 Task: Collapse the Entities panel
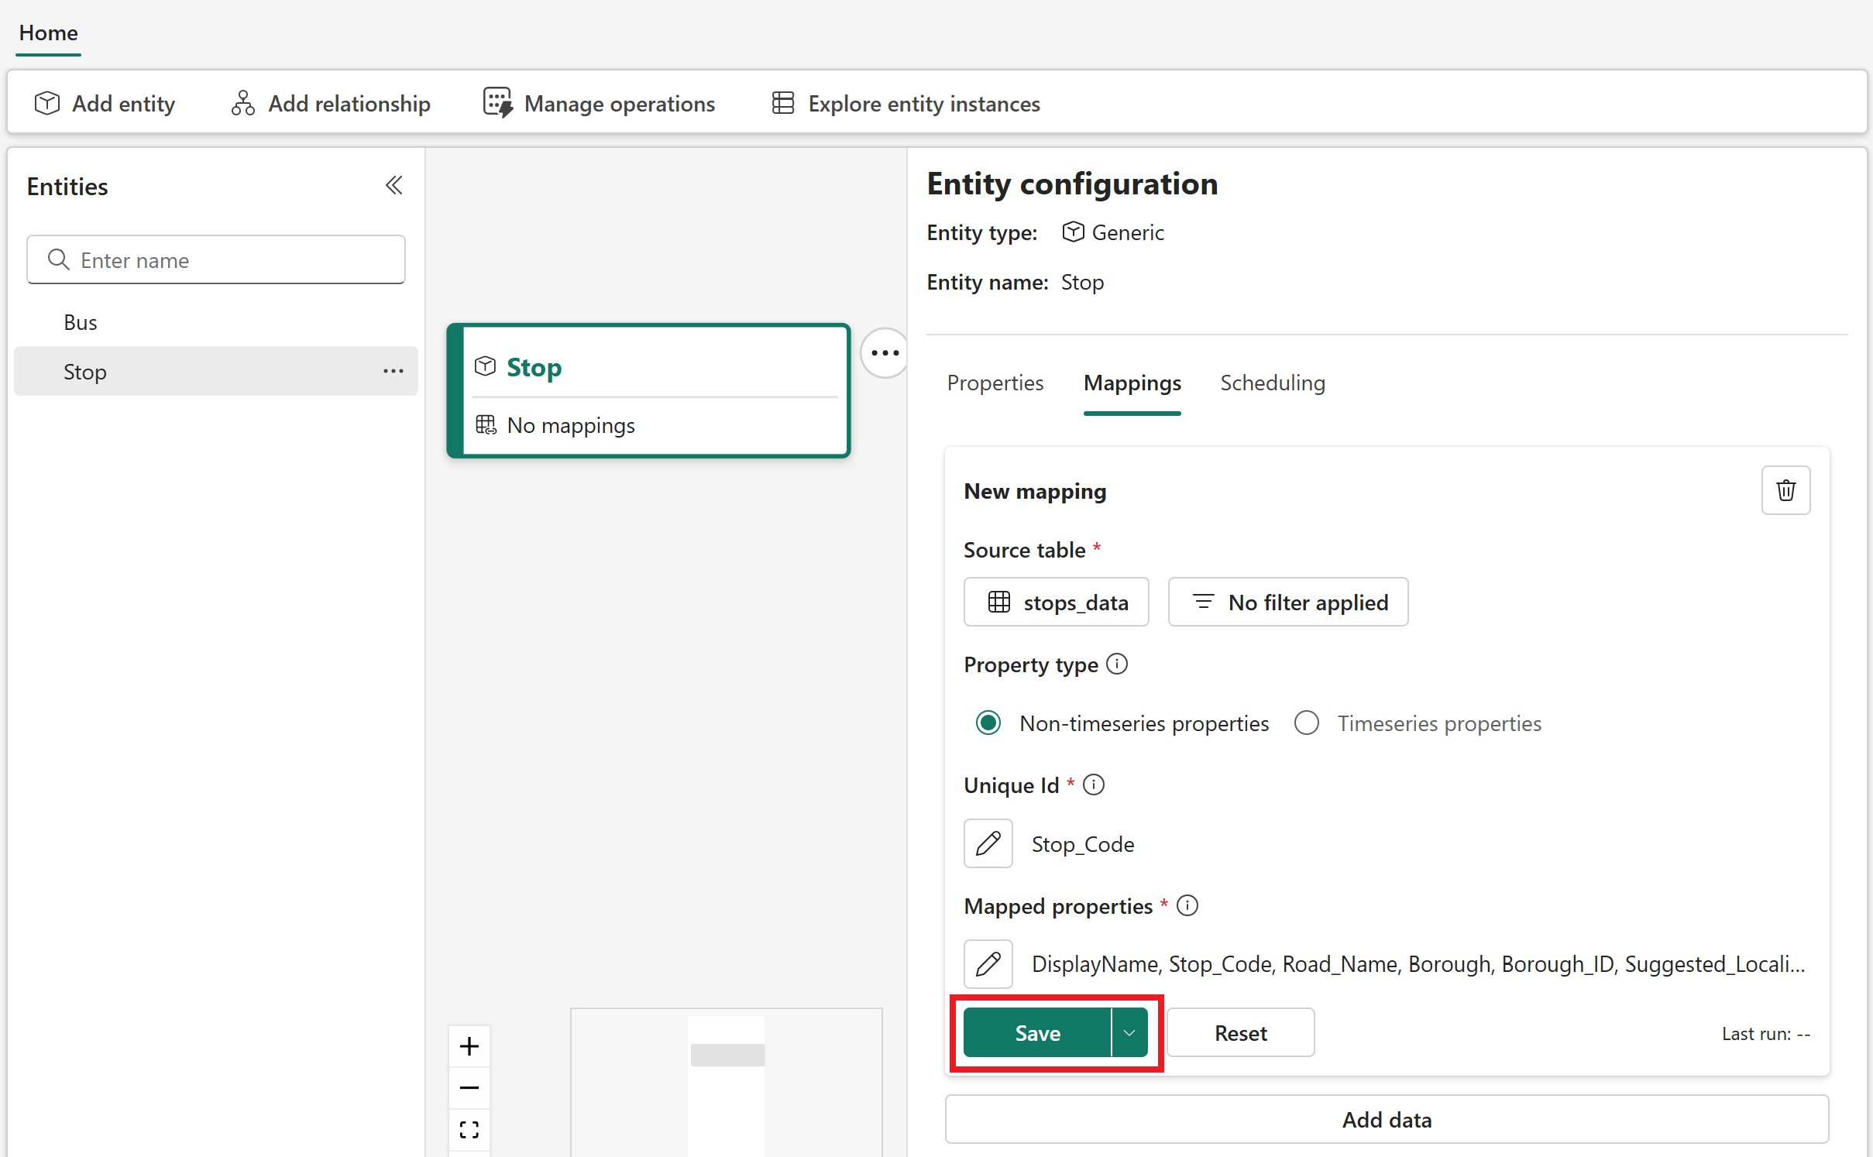394,185
